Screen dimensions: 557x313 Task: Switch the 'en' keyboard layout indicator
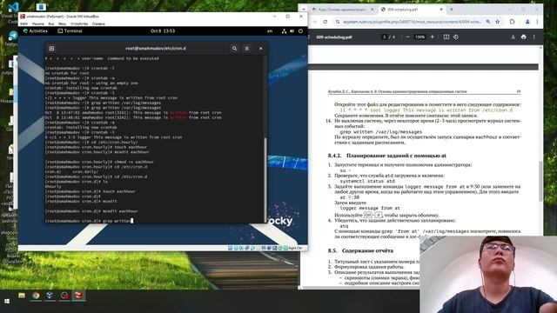pos(270,31)
